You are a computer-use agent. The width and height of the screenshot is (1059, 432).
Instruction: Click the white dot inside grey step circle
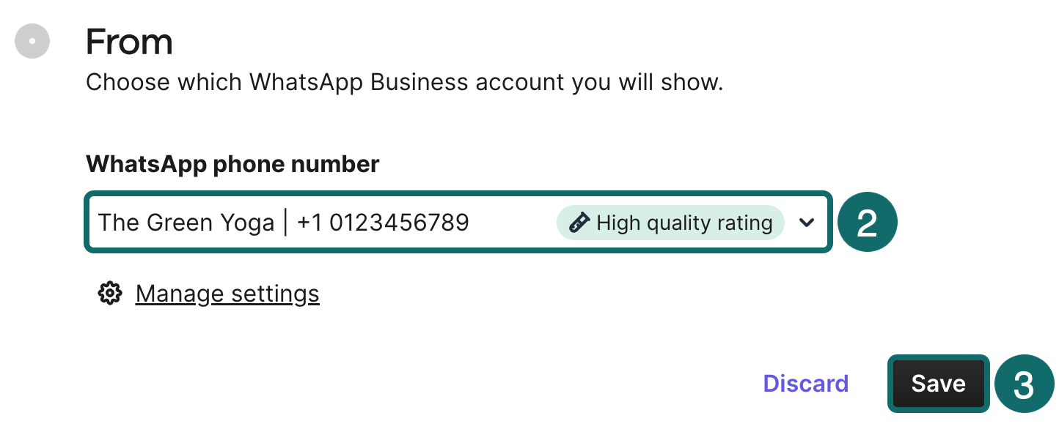tap(32, 42)
